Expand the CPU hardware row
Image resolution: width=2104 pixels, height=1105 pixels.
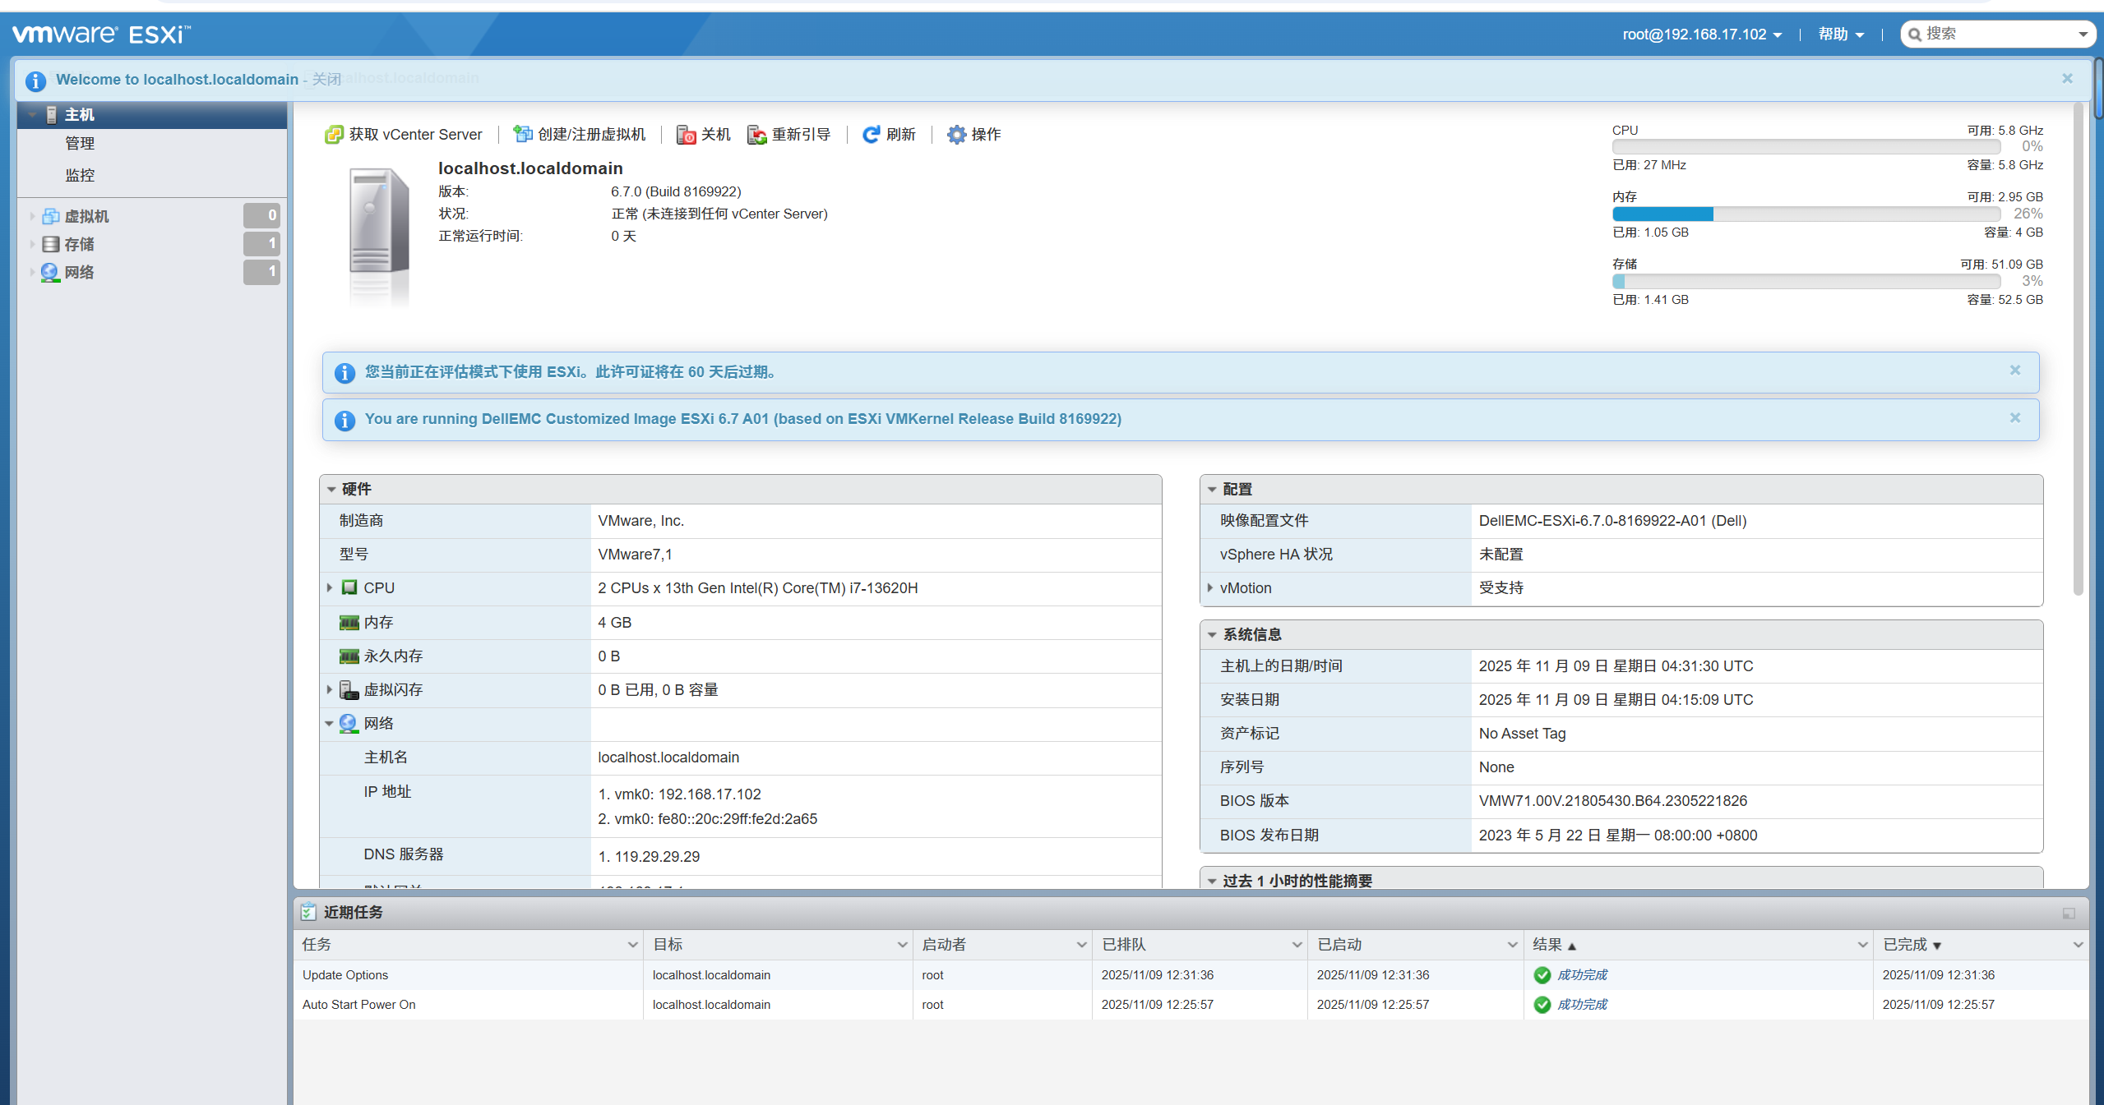[x=330, y=588]
